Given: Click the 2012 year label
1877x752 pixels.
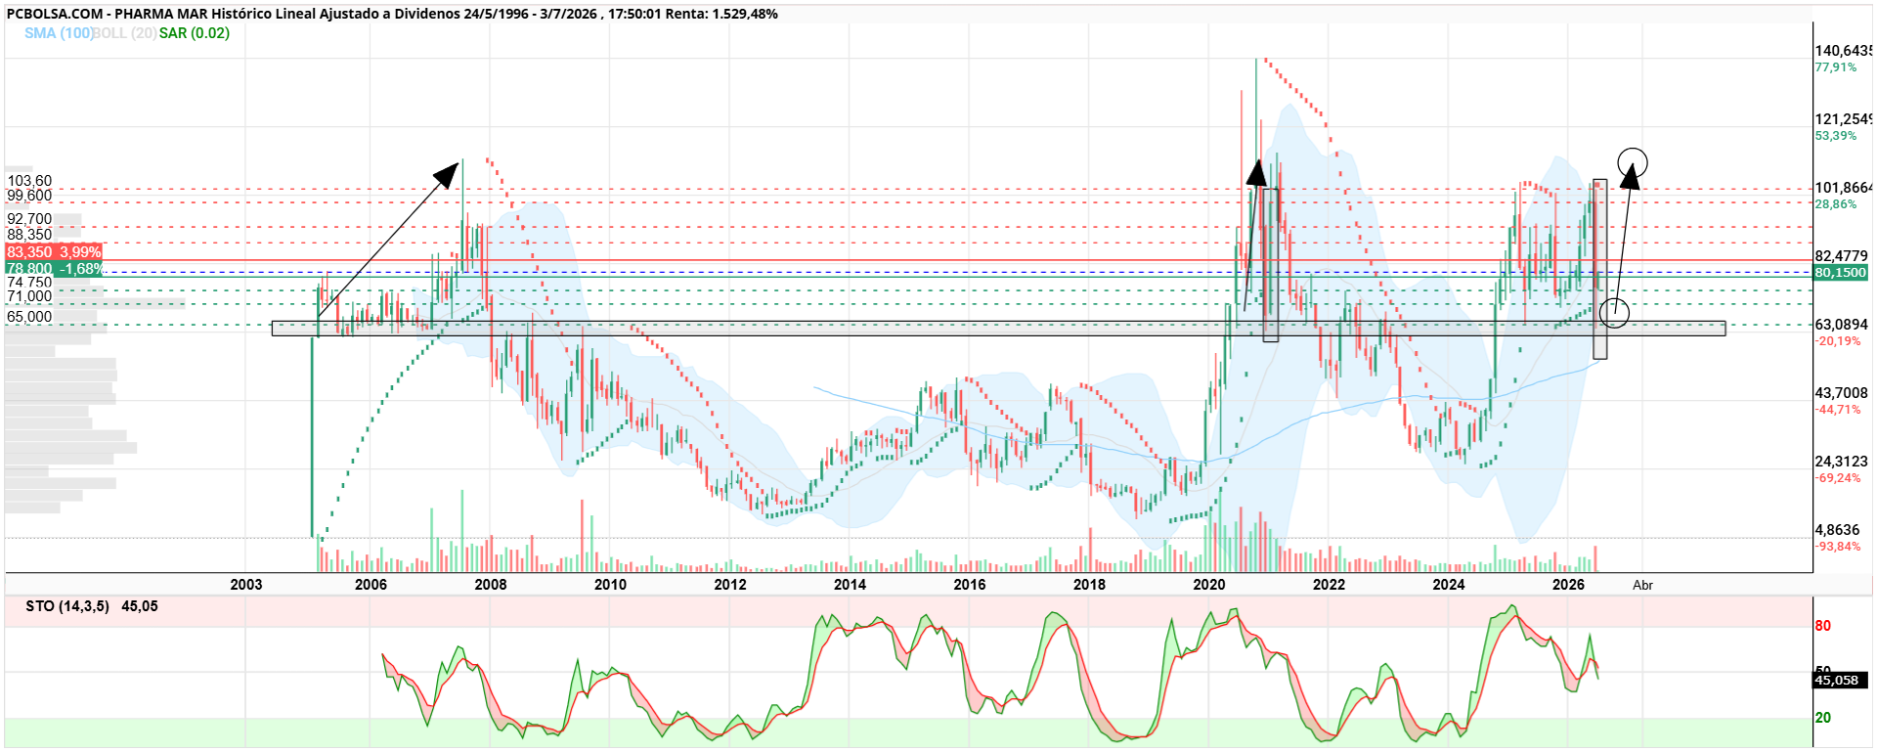Looking at the screenshot, I should pyautogui.click(x=730, y=585).
